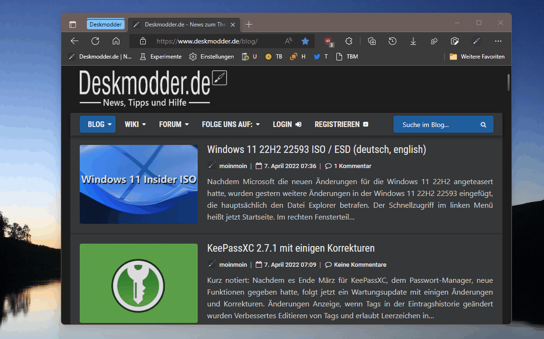Expand Weitere Favoriten folder

(x=477, y=57)
